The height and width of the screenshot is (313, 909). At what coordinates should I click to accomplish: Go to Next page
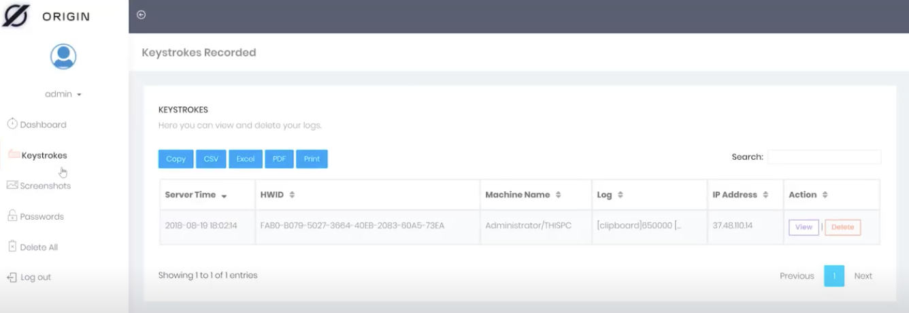[863, 276]
